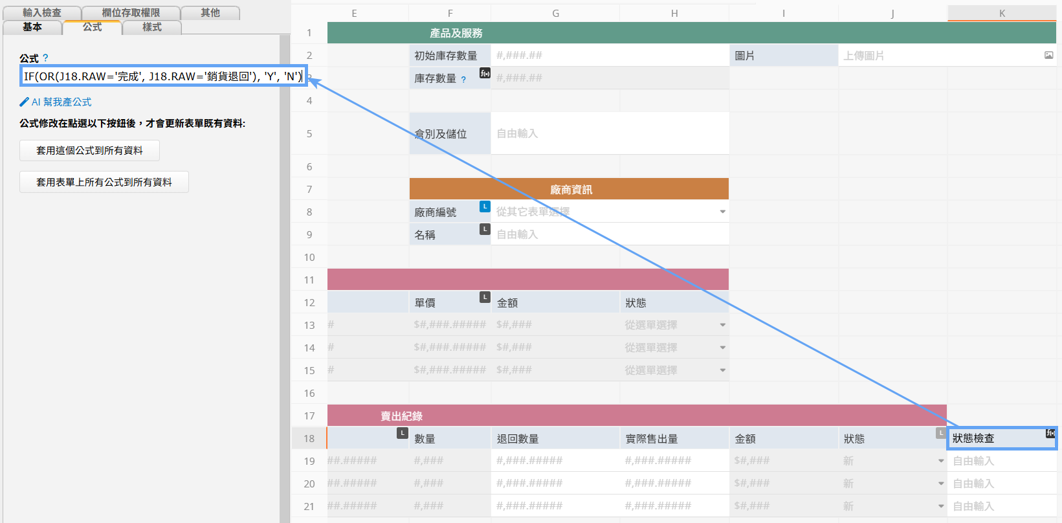
Task: Open the 欄位存取權限 tab
Action: click(131, 13)
